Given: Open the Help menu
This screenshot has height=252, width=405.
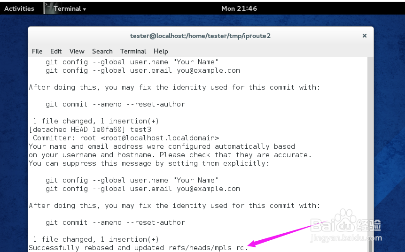Looking at the screenshot, I should coord(161,51).
